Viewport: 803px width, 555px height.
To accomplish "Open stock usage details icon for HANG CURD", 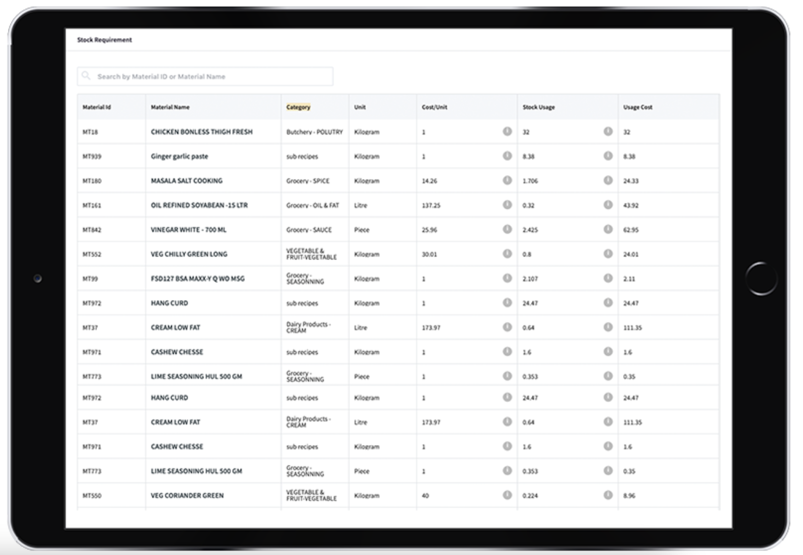I will 608,303.
